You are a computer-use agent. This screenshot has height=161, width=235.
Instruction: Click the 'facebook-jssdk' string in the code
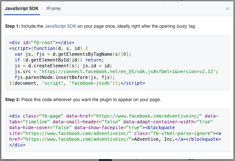91,83
